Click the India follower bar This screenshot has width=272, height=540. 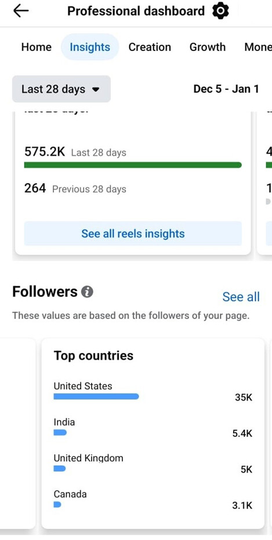tap(60, 433)
